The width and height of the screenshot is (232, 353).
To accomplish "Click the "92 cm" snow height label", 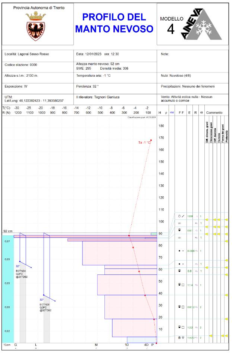I will (x=8, y=231).
